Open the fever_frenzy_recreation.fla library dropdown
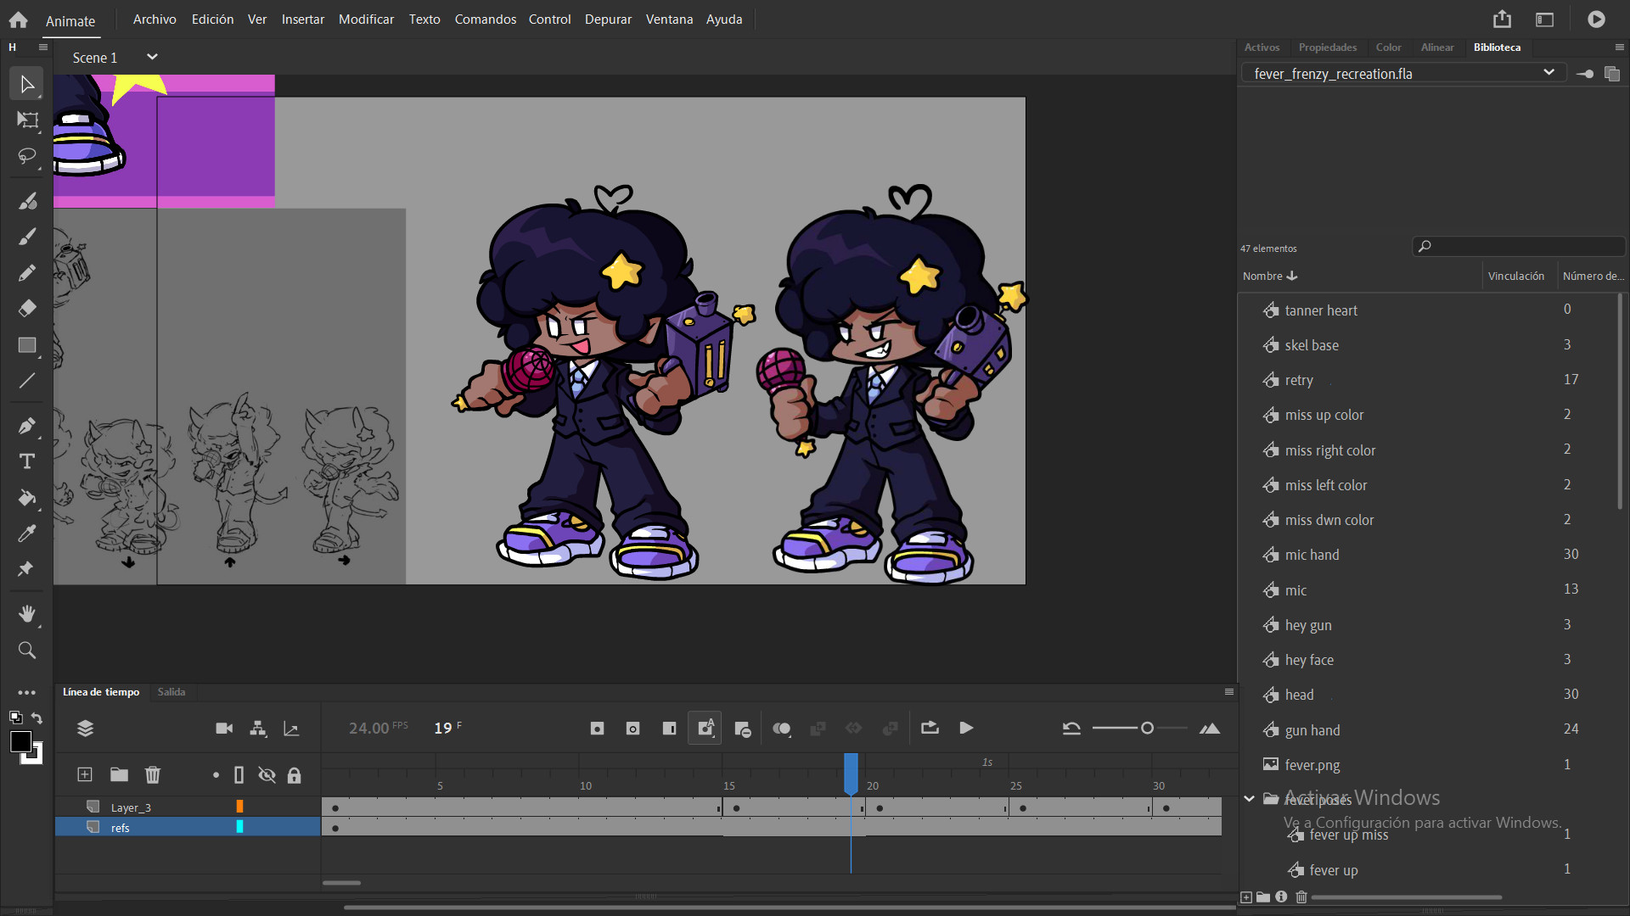 1548,73
